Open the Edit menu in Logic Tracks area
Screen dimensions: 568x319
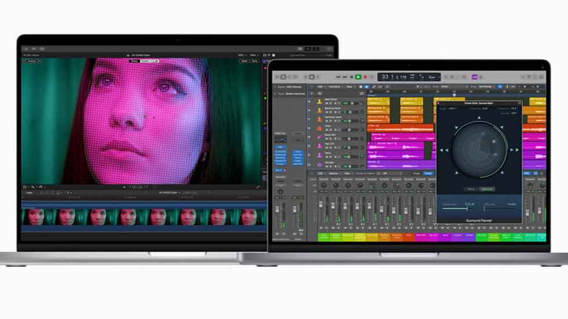pos(320,87)
